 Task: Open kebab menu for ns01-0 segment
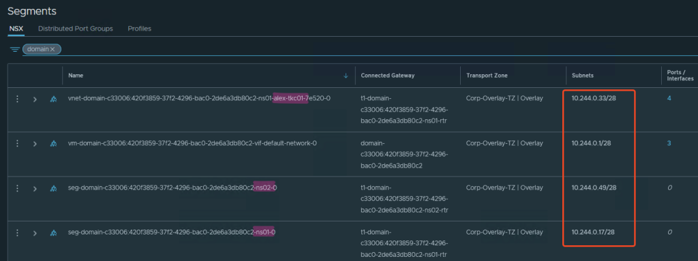17,232
